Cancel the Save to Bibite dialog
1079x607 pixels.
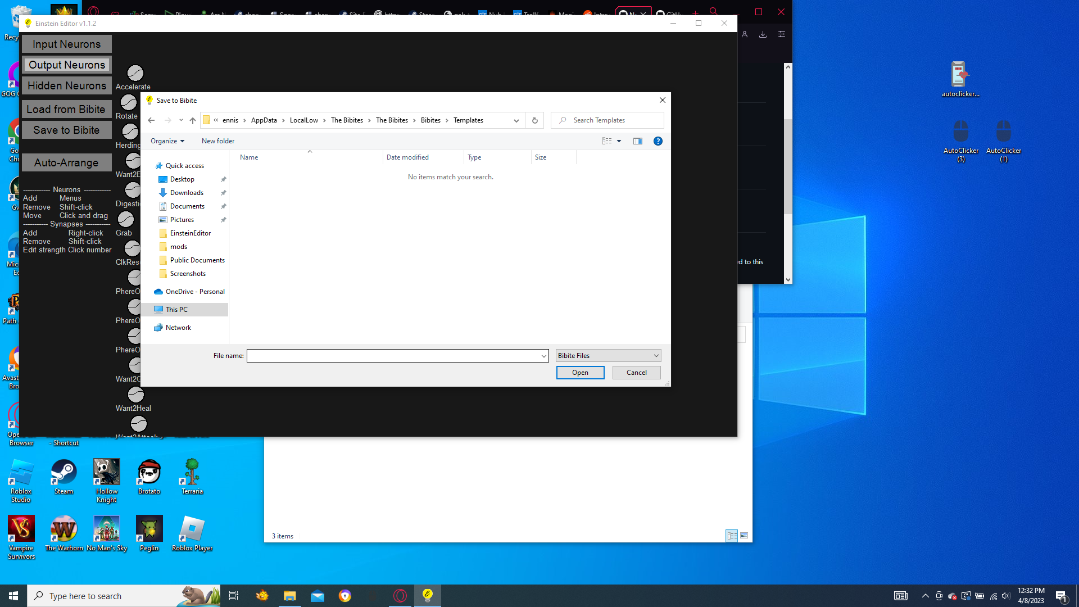(636, 373)
